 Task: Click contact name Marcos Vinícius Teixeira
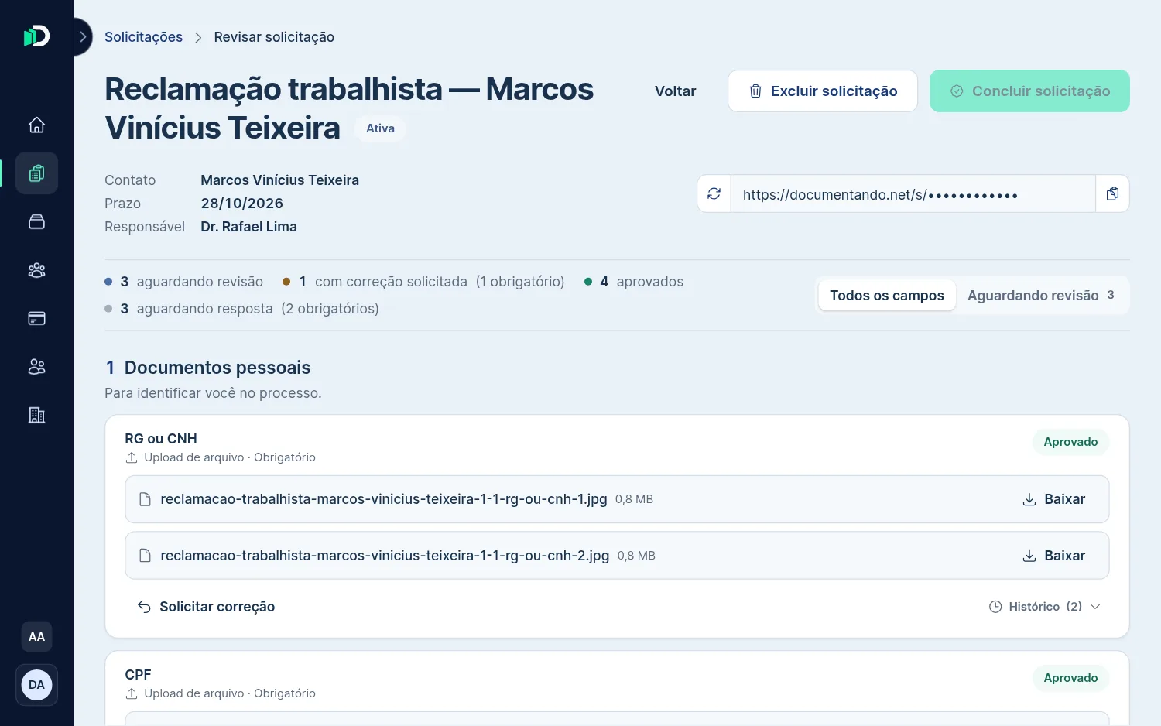point(279,180)
